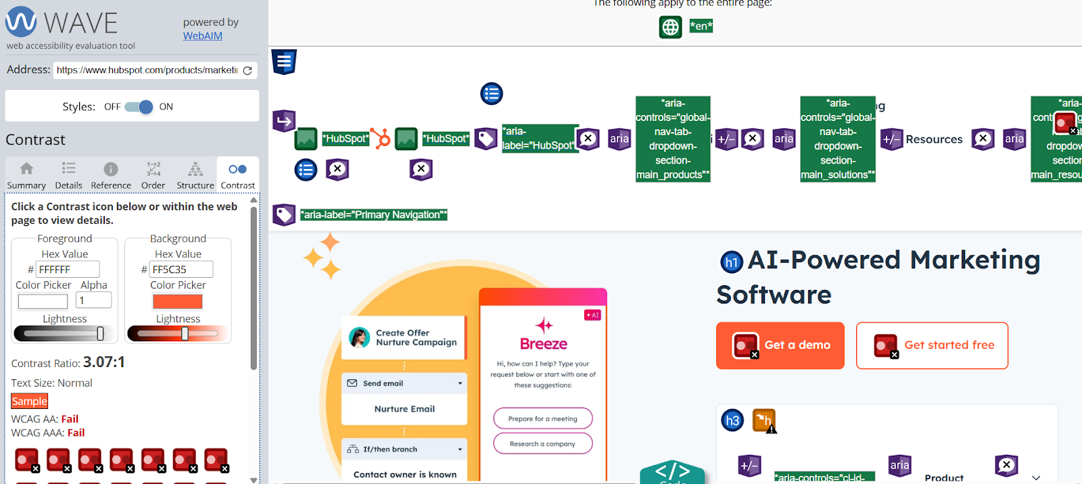
Task: Click the Get started free button
Action: (932, 345)
